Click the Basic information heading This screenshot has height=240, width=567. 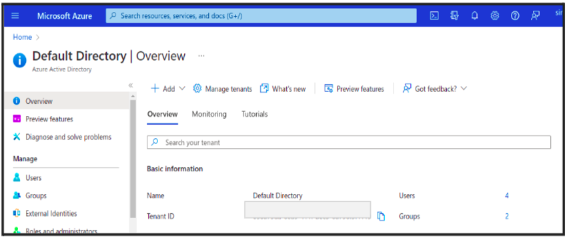(x=175, y=169)
